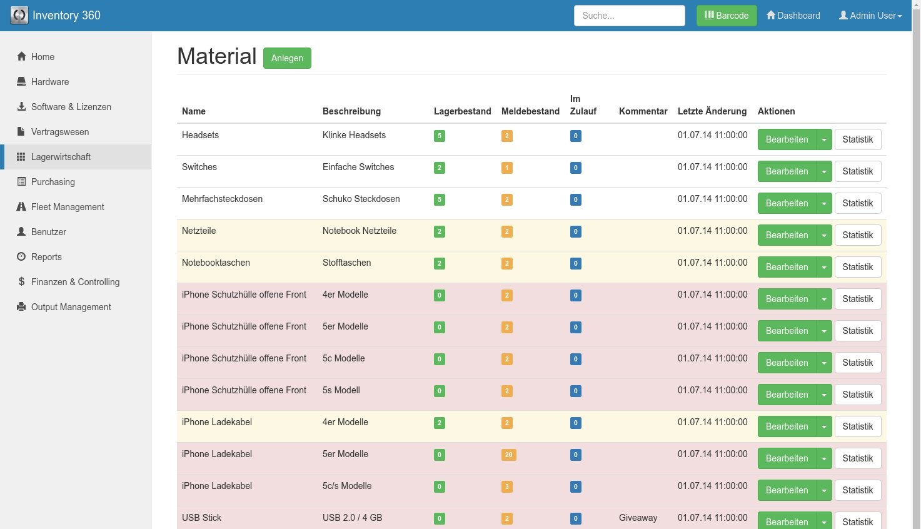
Task: Click the Inventory 360 logo icon
Action: click(x=19, y=16)
